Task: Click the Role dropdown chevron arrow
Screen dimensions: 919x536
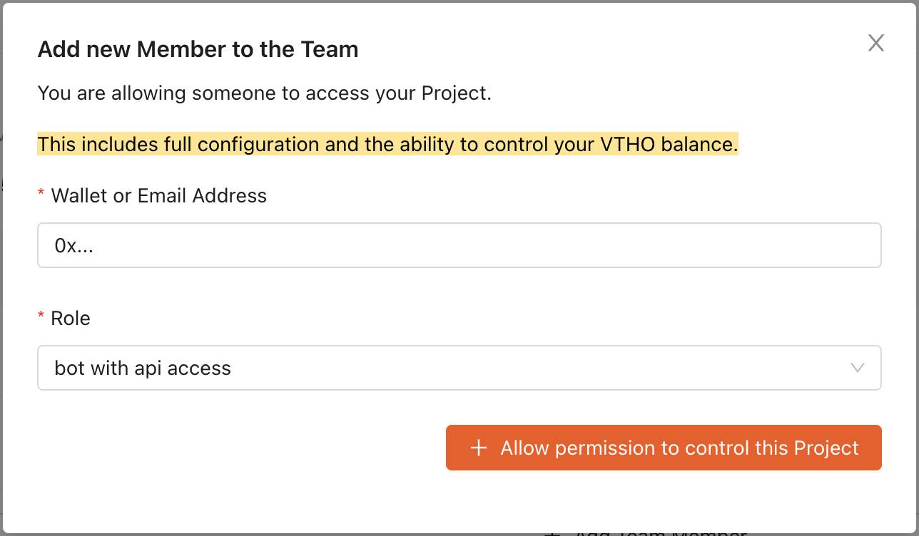Action: pos(858,368)
